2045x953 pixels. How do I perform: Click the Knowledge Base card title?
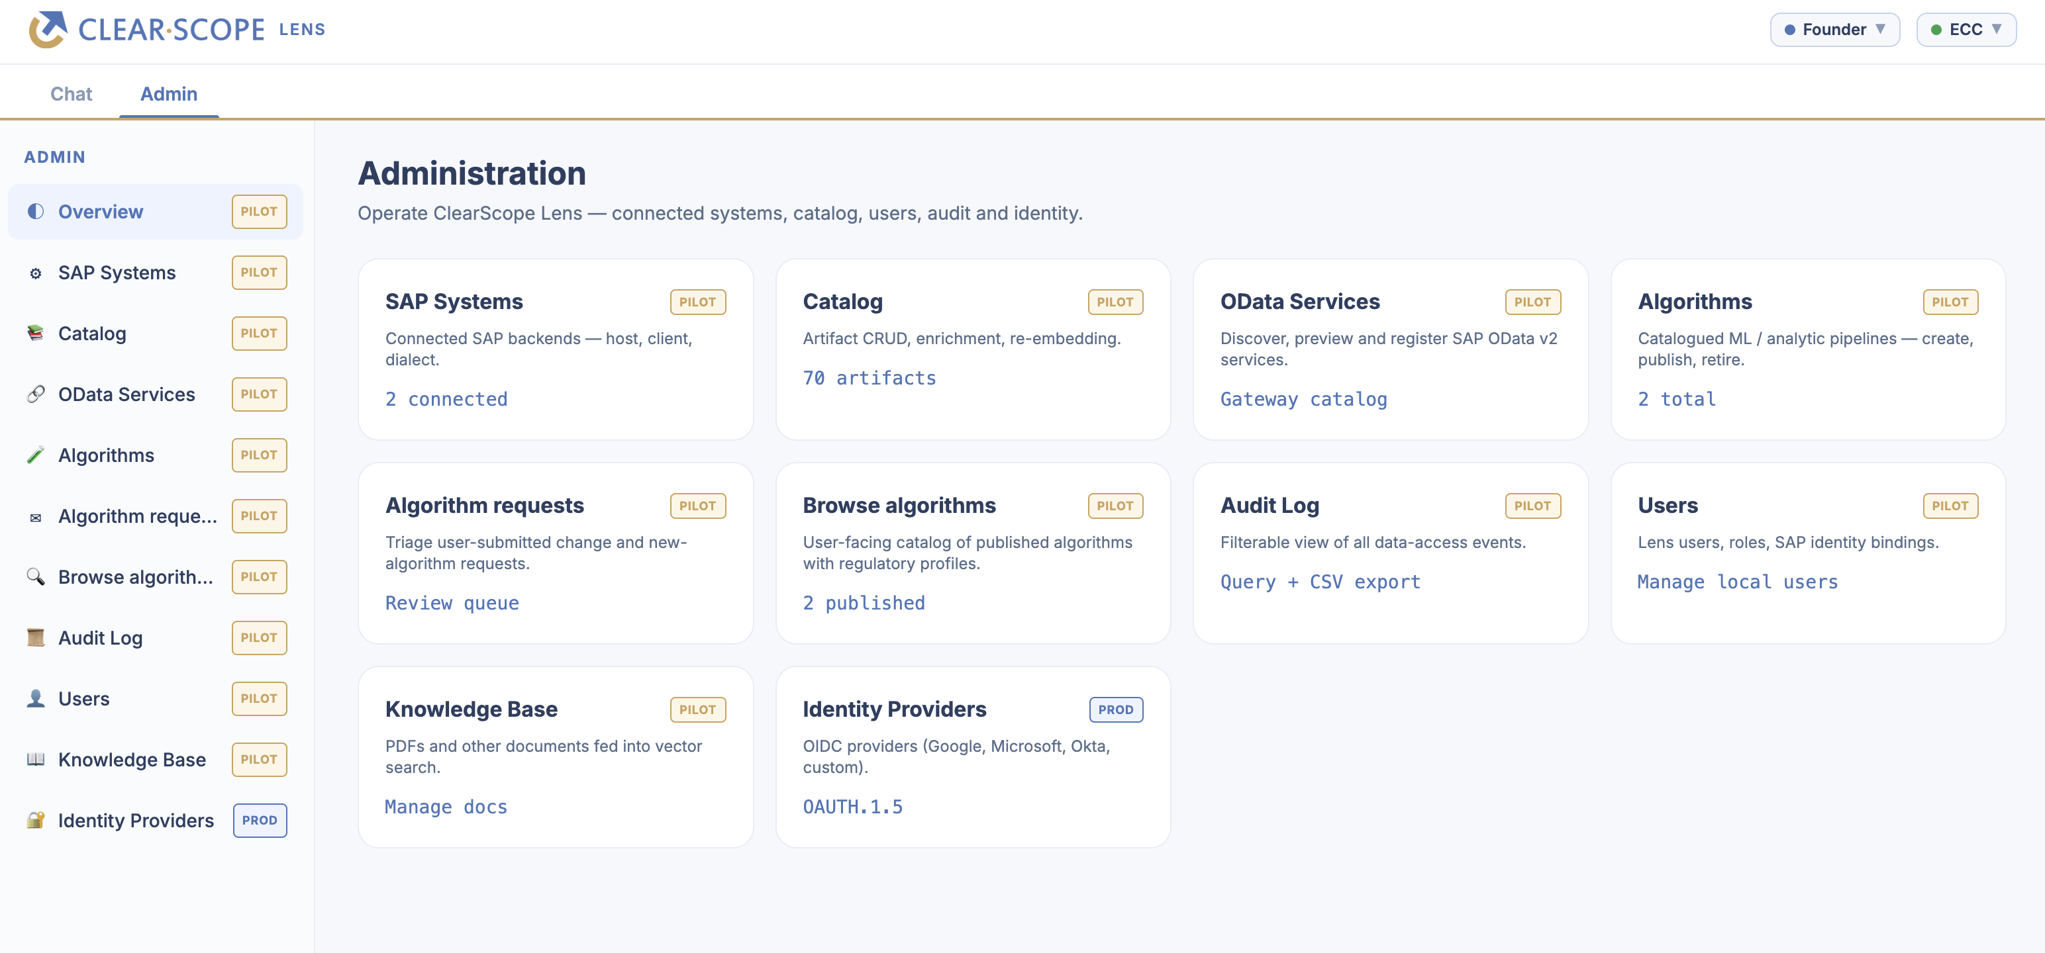472,709
